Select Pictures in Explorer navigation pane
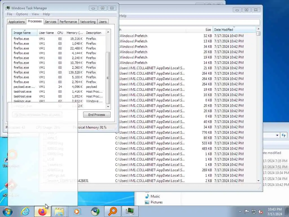The height and width of the screenshot is (217, 289). [x=156, y=202]
